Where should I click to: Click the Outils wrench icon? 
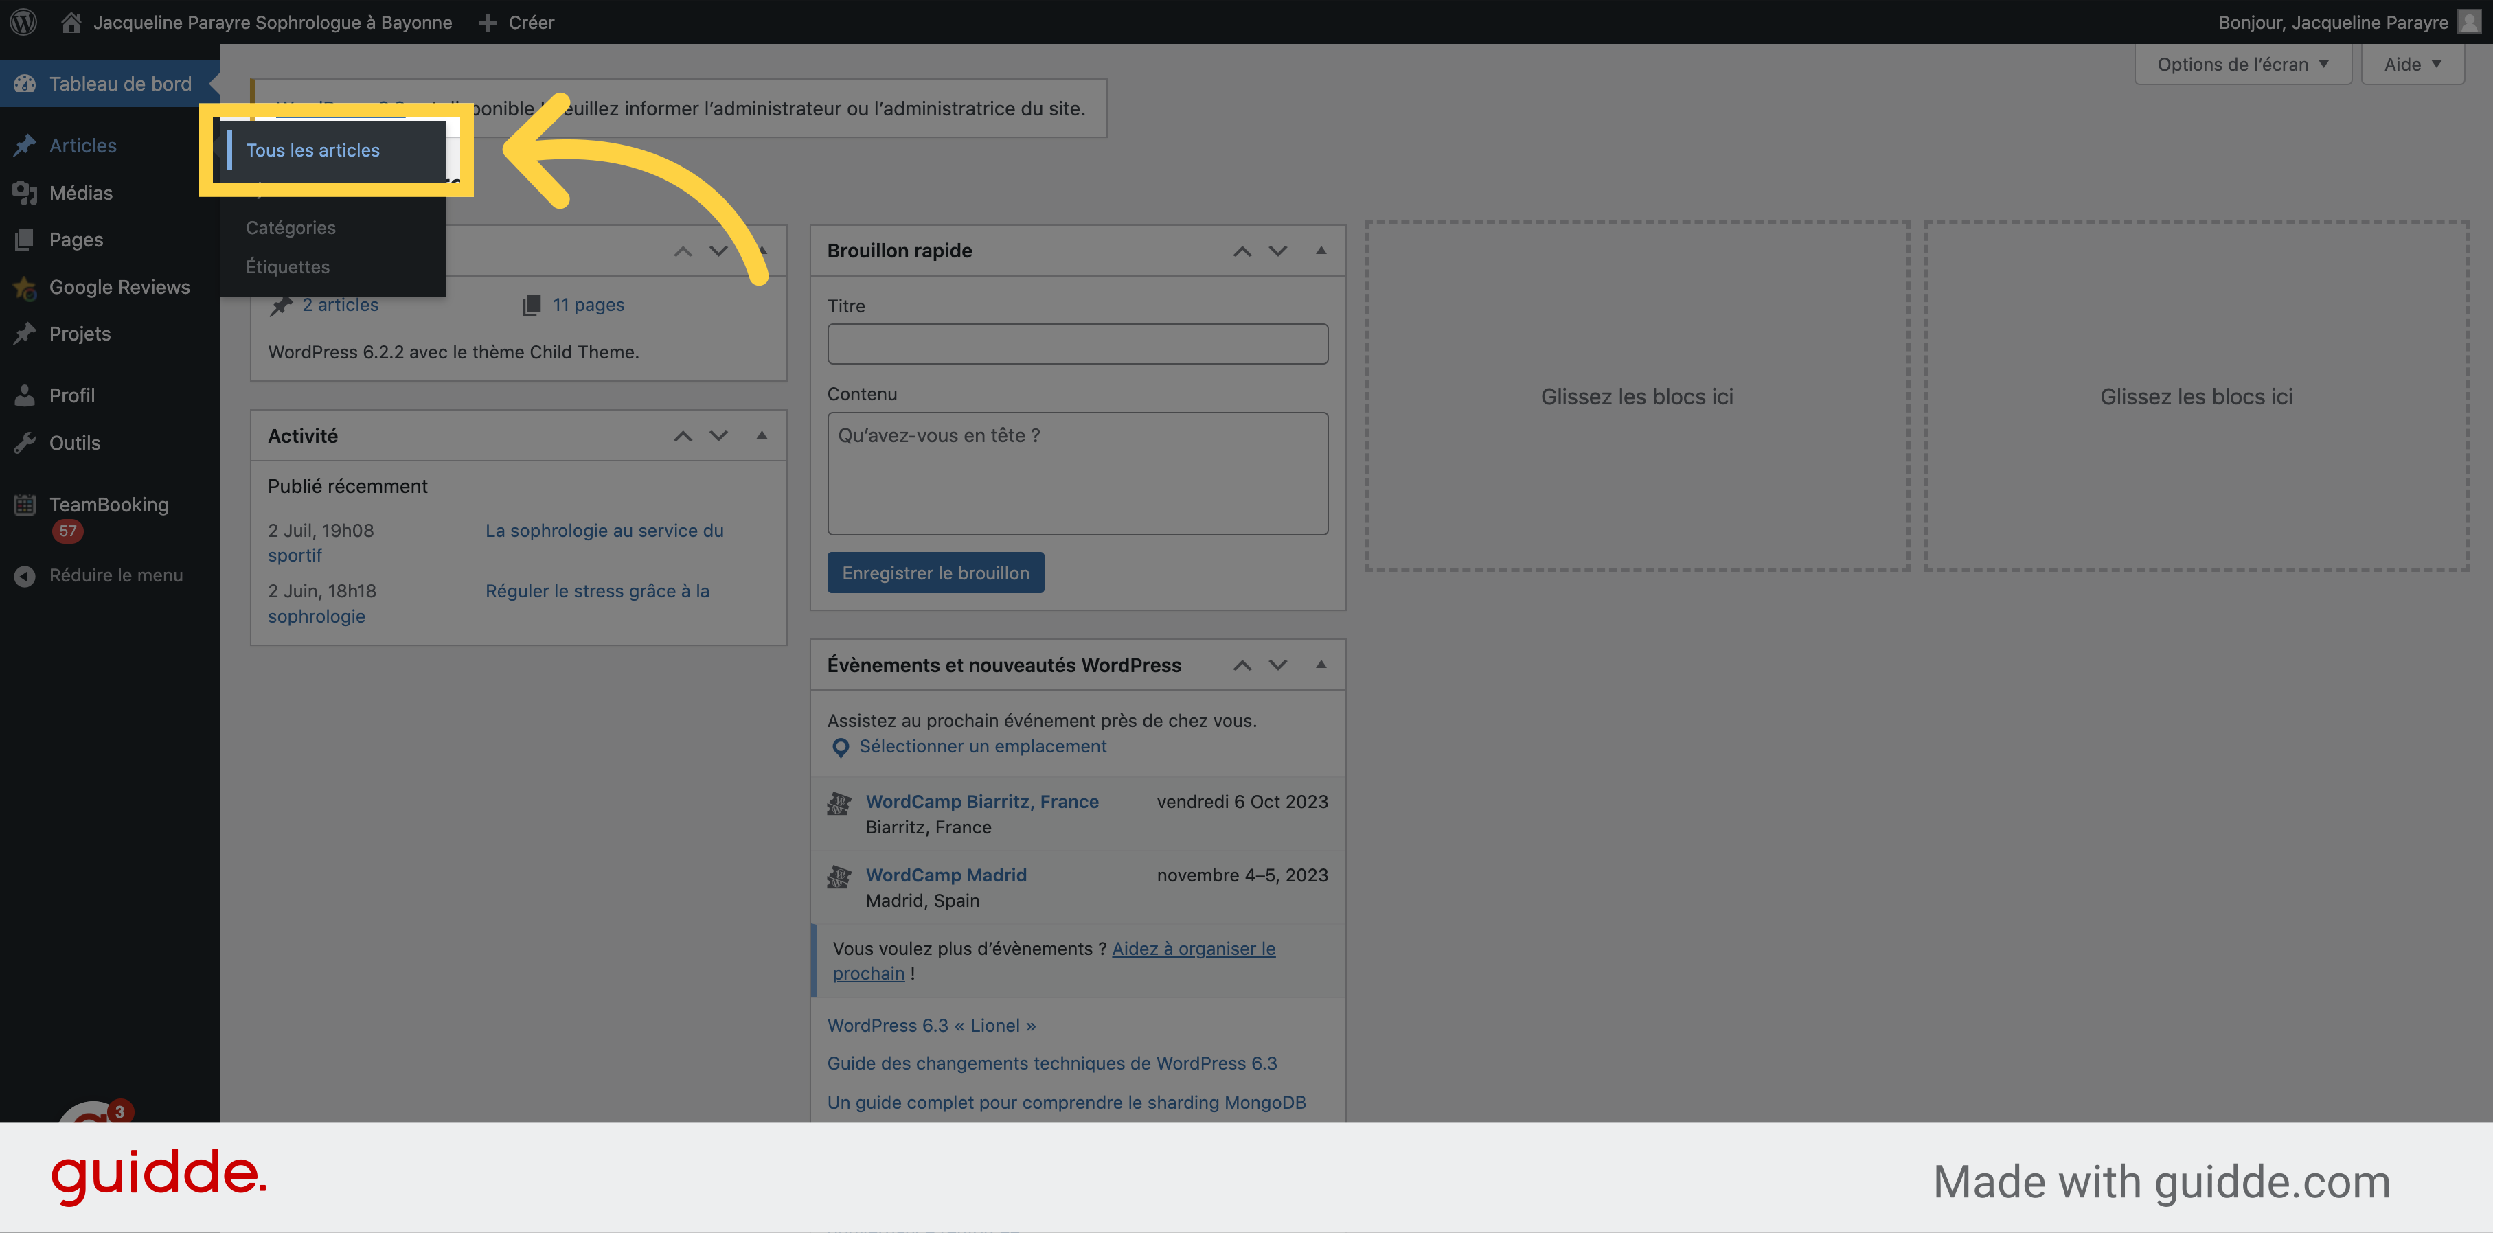(x=25, y=442)
